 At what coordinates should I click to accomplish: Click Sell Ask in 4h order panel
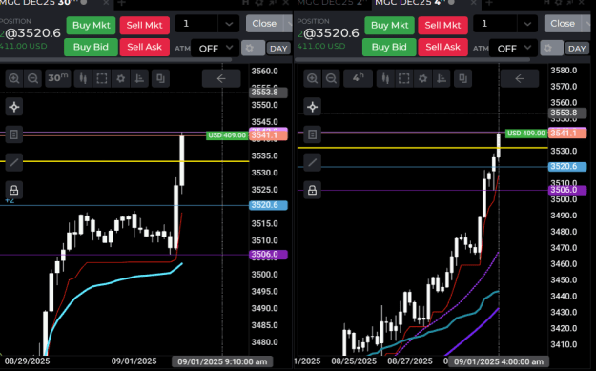click(442, 47)
